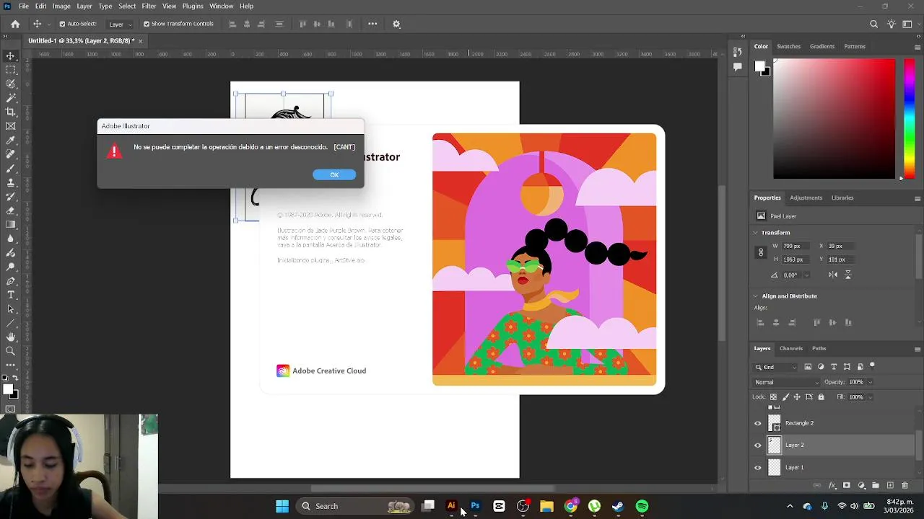Click the Home icon in options bar
This screenshot has width=924, height=519.
pyautogui.click(x=15, y=24)
